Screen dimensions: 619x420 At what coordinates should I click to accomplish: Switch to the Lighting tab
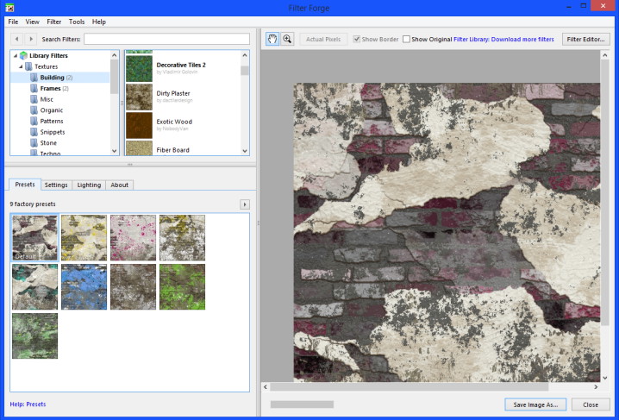89,185
